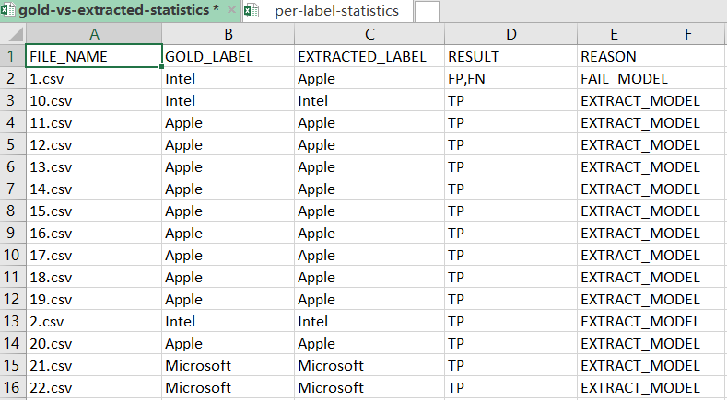727x400 pixels.
Task: Select the 22.csv cell
Action: click(x=94, y=387)
